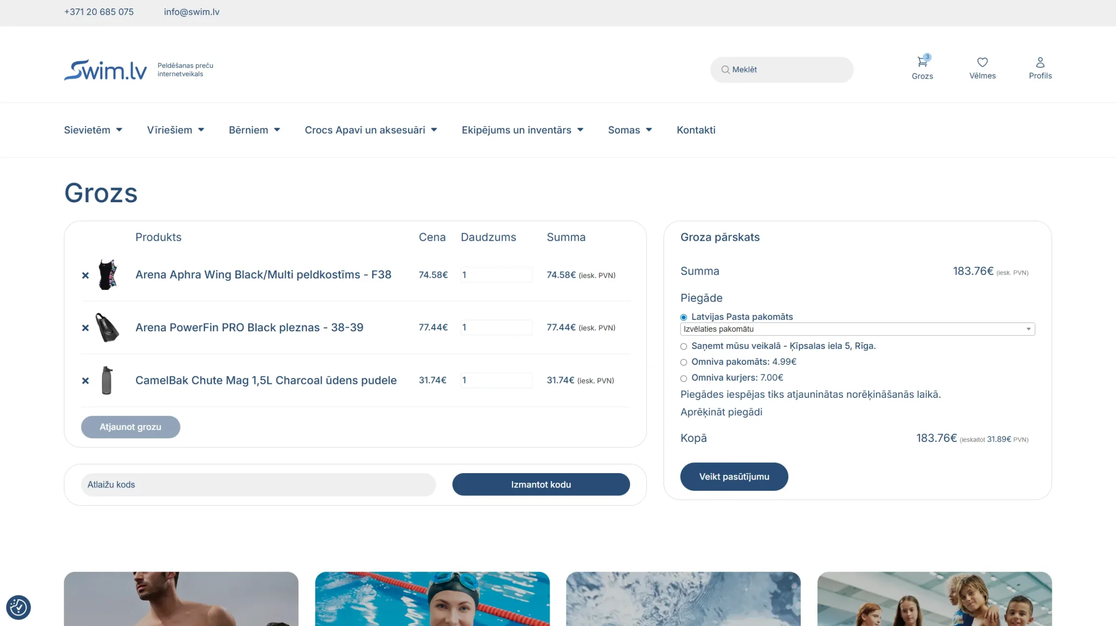Screen dimensions: 1116x626
Task: Select Omniva pakomāts 4.99€ delivery
Action: pyautogui.click(x=684, y=362)
